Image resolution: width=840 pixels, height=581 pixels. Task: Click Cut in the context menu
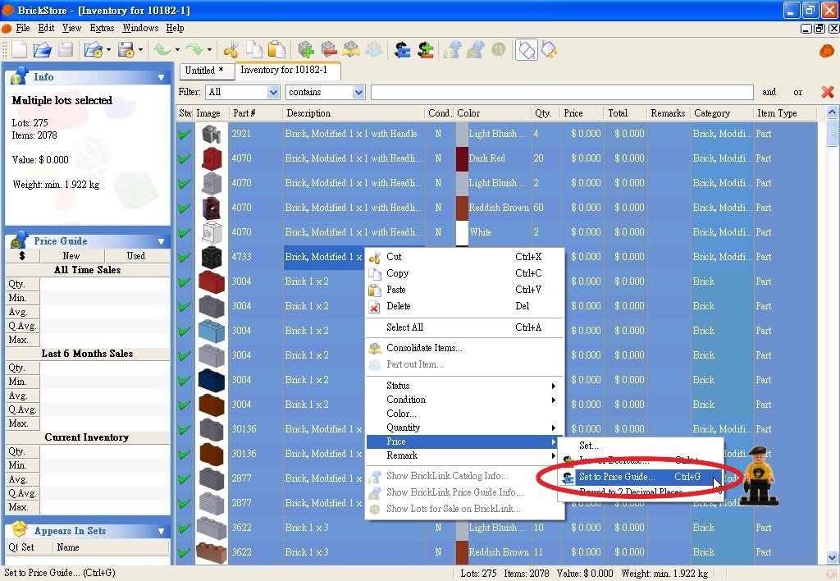tap(465, 257)
